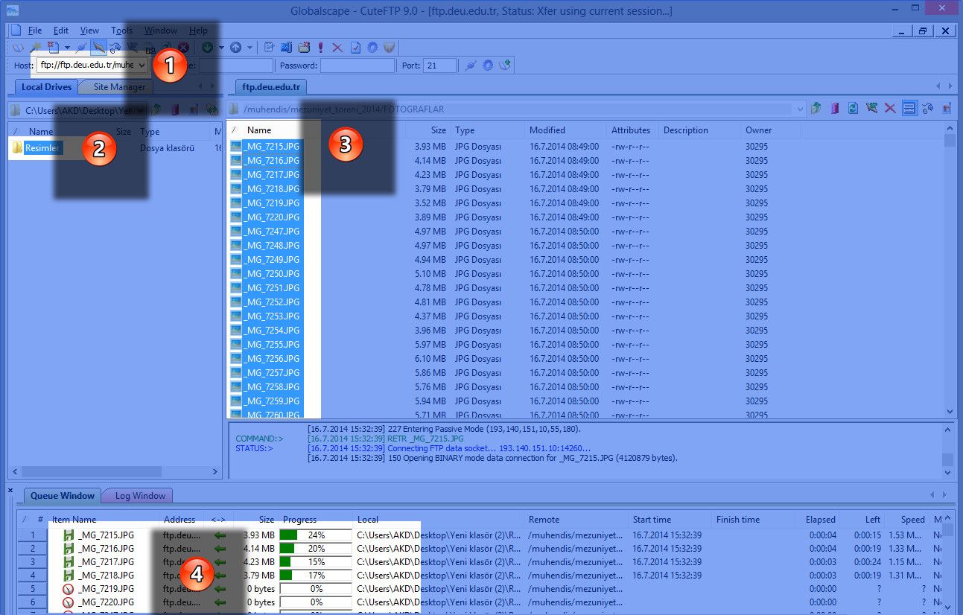Open the View menu
Screen dimensions: 963x615
pos(90,31)
